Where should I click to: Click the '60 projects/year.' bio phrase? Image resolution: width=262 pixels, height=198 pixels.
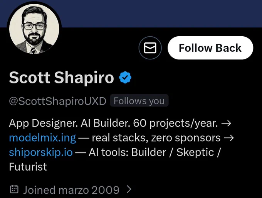click(176, 124)
